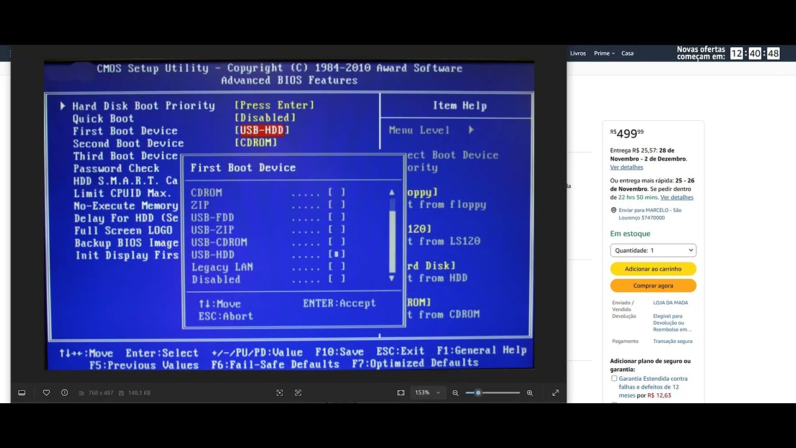This screenshot has height=448, width=796.
Task: Click boot list scrollbar down arrow
Action: pos(392,279)
